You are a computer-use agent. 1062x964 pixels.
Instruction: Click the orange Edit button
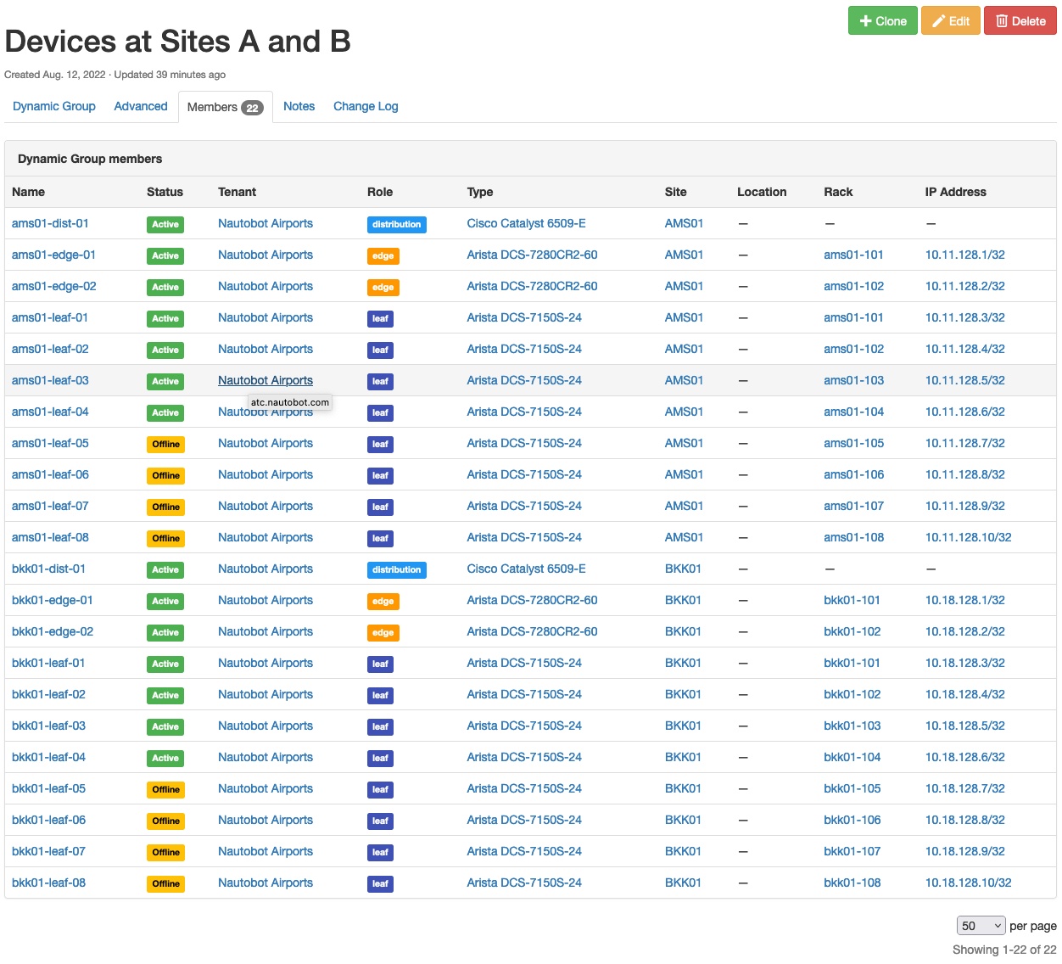coord(950,21)
